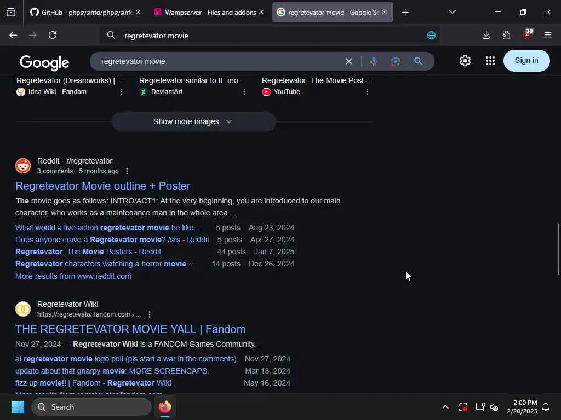Open the Google apps grid

[x=490, y=61]
